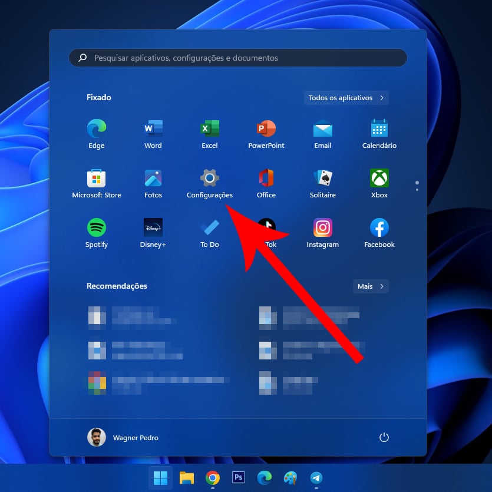
Task: Launch Microsoft Store
Action: click(96, 177)
